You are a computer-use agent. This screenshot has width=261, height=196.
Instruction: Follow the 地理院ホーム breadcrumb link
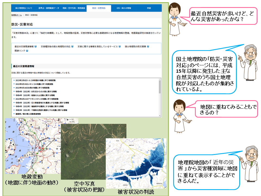point(17,15)
